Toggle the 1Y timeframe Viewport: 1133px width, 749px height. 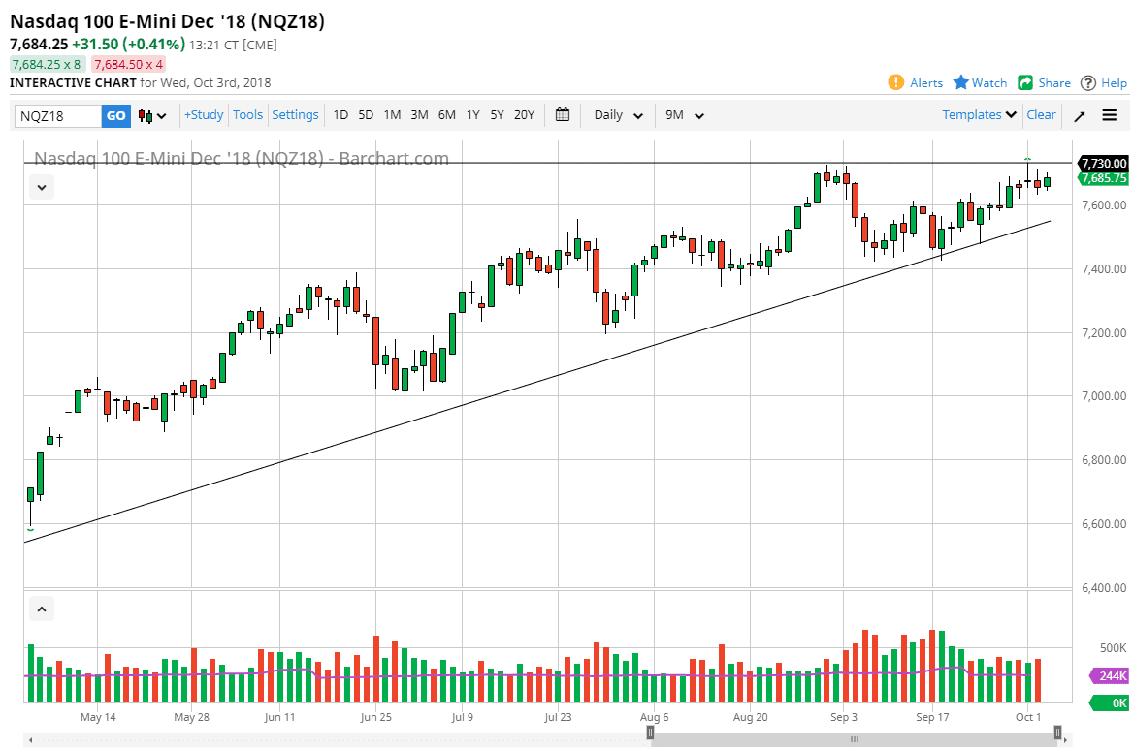pyautogui.click(x=472, y=114)
